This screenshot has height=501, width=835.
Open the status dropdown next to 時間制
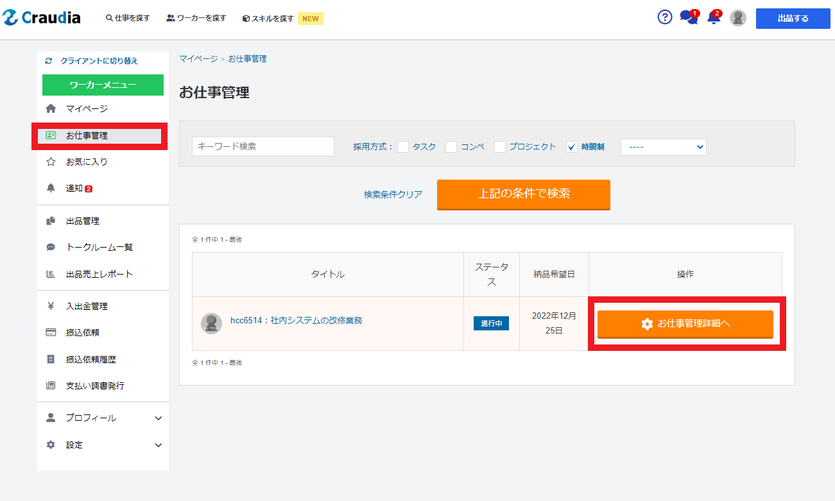point(663,147)
